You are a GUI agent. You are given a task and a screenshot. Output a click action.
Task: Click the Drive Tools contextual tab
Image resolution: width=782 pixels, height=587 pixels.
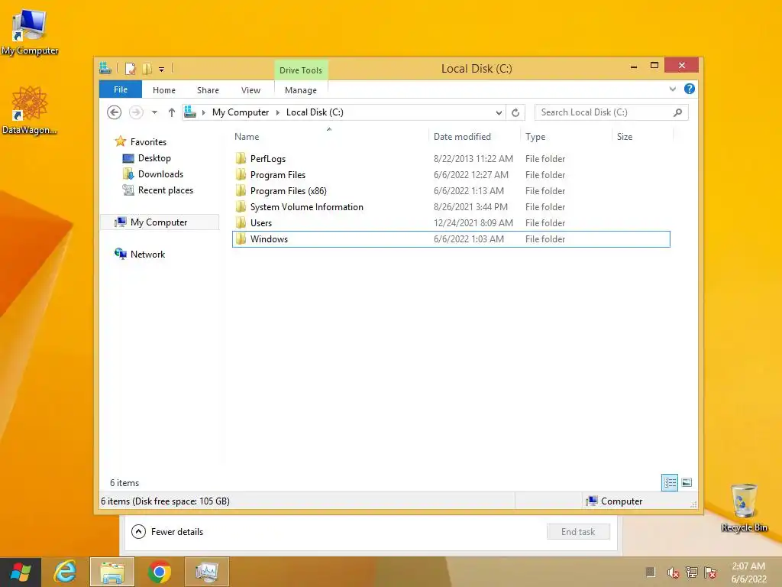click(301, 70)
